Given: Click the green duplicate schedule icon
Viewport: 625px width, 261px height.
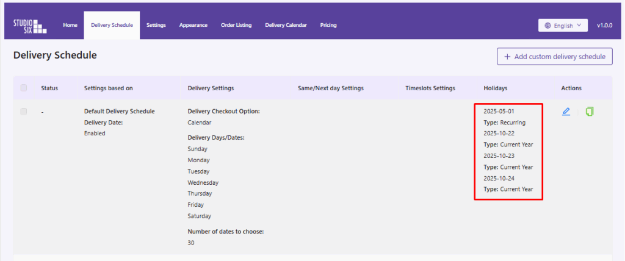Looking at the screenshot, I should point(589,112).
